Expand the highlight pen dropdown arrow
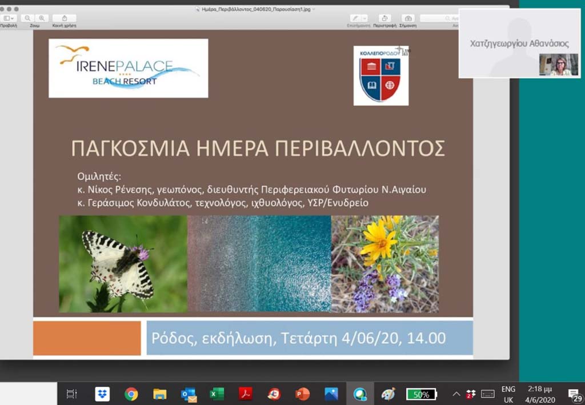 pos(364,18)
